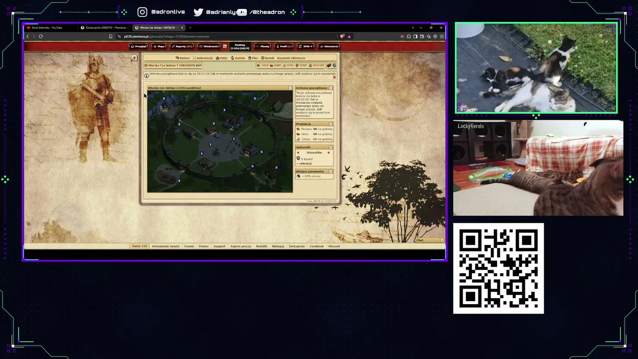Click the Twitter bird icon in header
The image size is (638, 359).
point(198,12)
